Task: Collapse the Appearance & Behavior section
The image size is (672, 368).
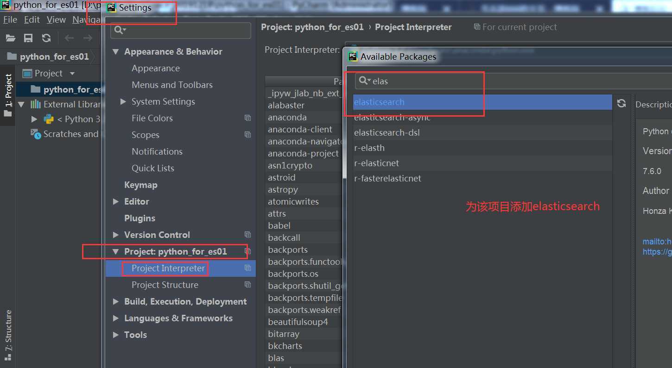Action: [115, 51]
